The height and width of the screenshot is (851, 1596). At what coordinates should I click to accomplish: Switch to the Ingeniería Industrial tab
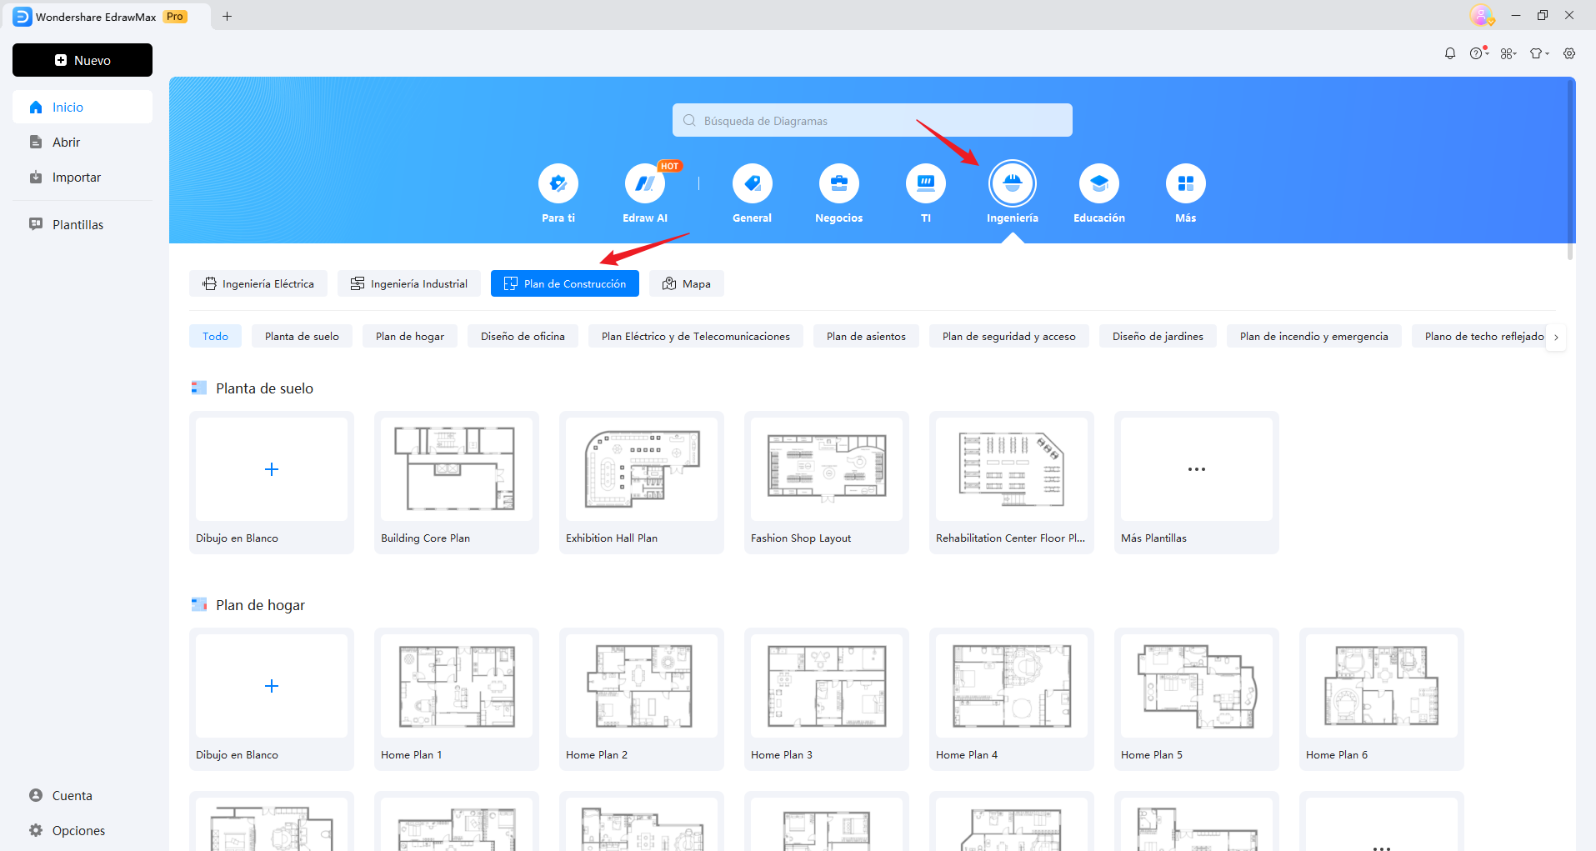409,283
